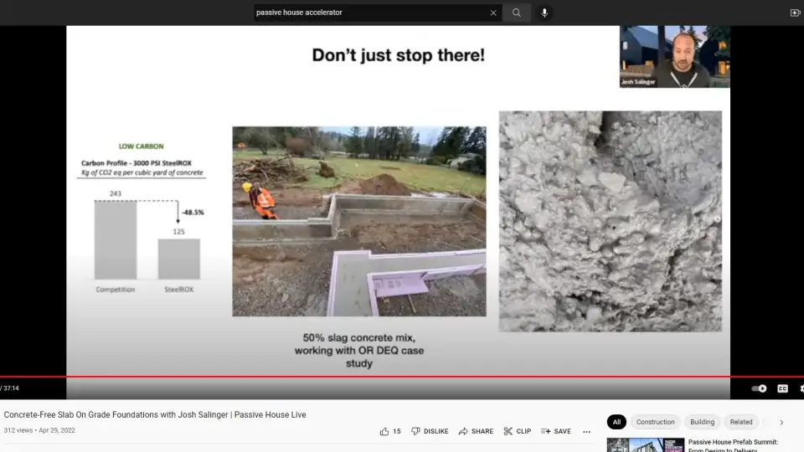Screen dimensions: 804x452
Task: Open the three-dot more actions menu
Action: point(586,432)
